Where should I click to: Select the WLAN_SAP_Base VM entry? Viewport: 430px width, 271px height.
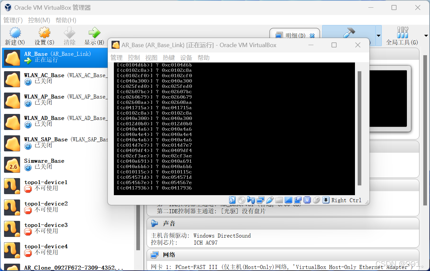(x=55, y=143)
